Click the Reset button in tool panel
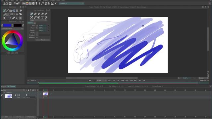 pos(43,40)
